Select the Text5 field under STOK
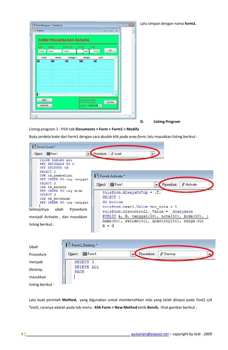 pyautogui.click(x=95, y=52)
